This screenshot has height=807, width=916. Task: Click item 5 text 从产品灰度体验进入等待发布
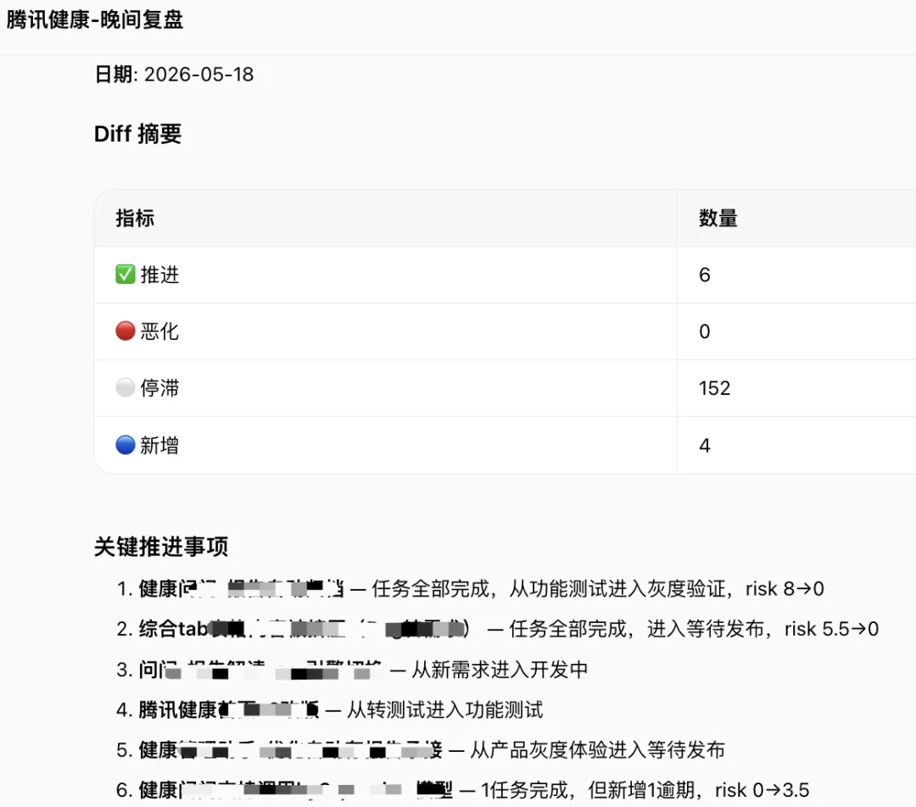pos(597,749)
